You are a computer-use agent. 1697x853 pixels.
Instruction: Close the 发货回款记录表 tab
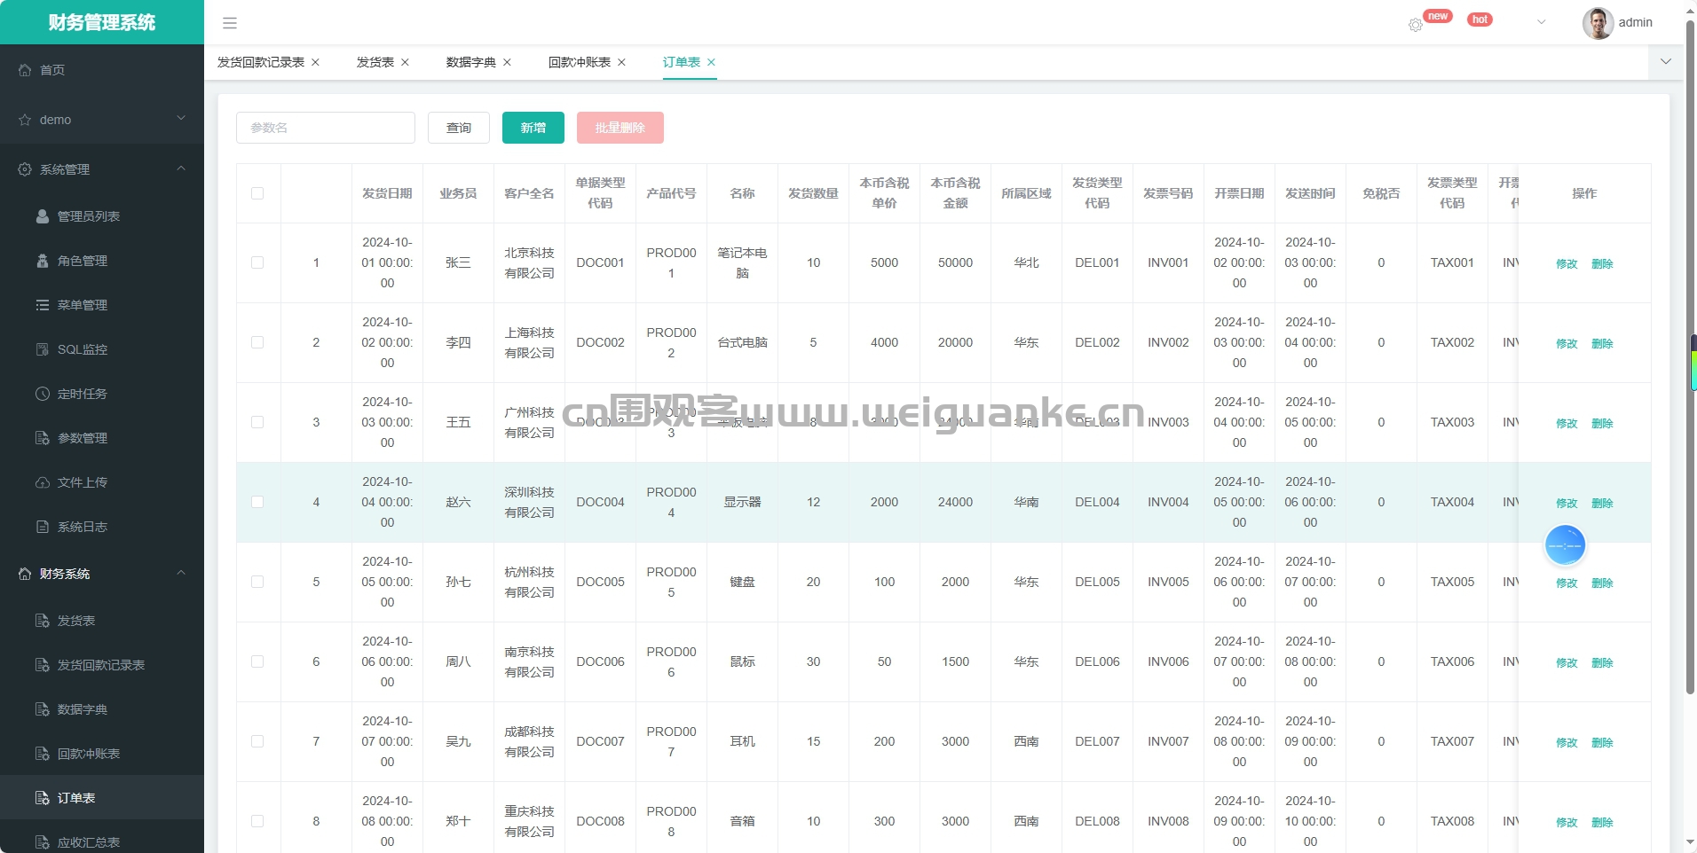pyautogui.click(x=315, y=62)
